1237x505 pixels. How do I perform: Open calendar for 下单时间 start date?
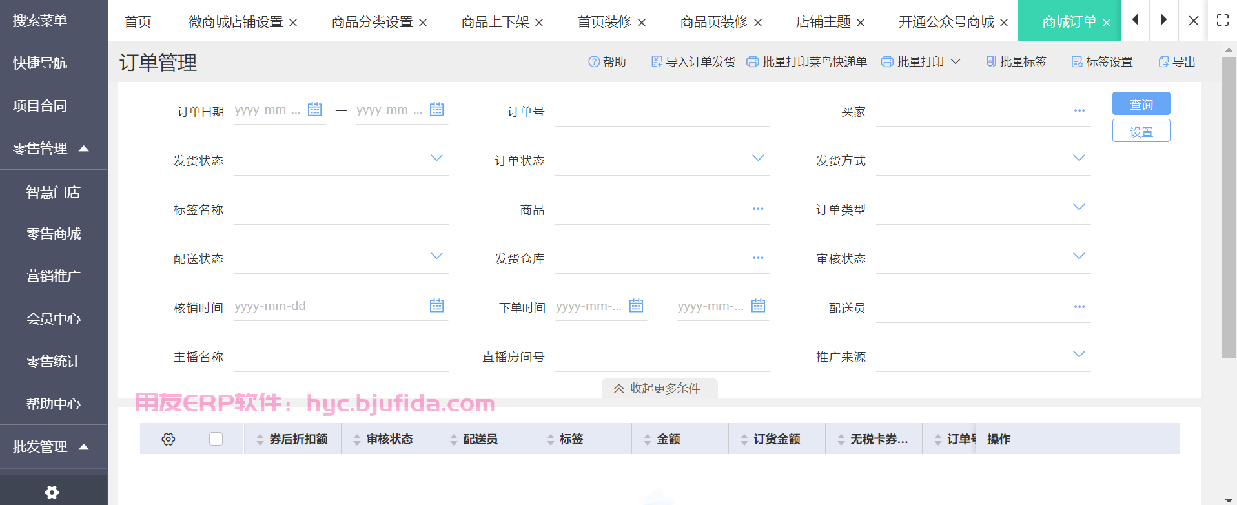tap(636, 305)
